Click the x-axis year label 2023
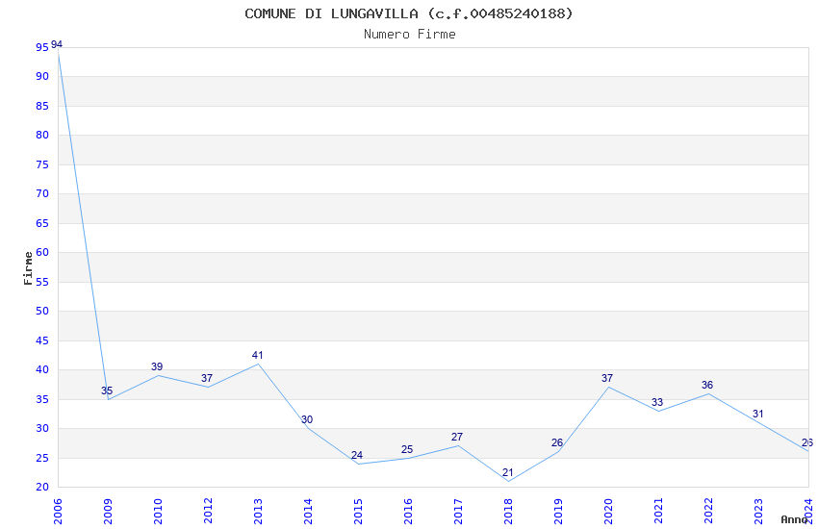Screen dimensions: 818x529 tap(758, 511)
